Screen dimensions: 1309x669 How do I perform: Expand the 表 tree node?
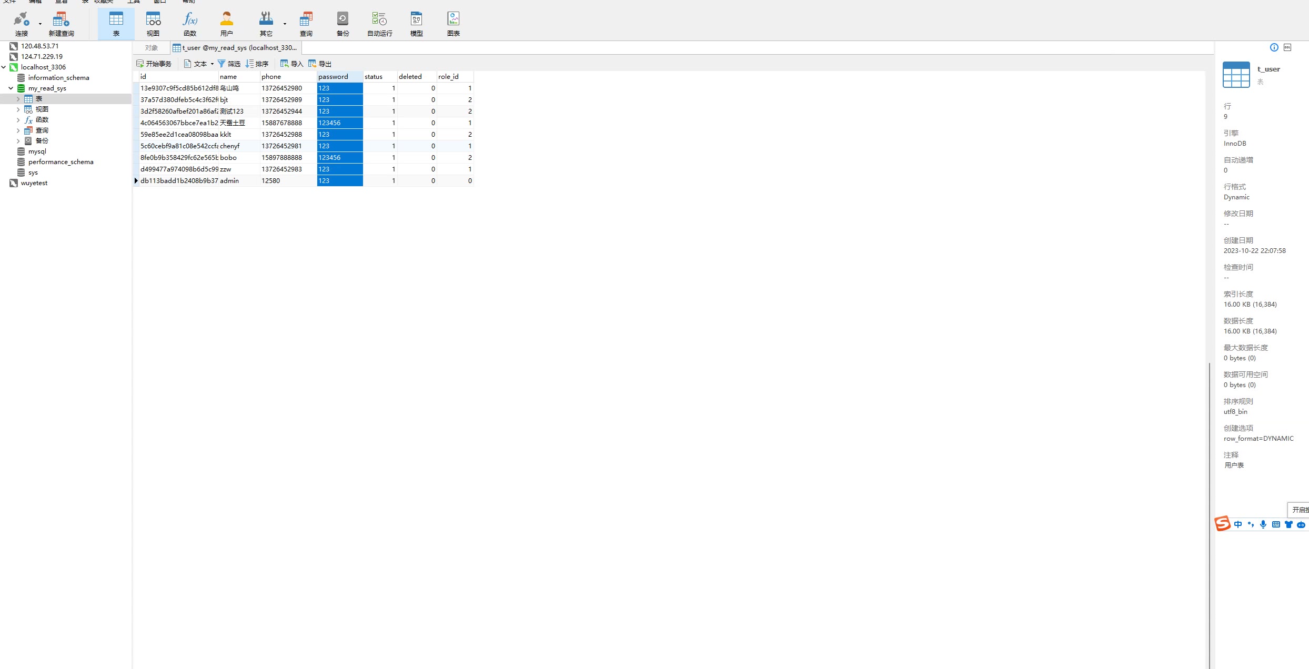click(x=18, y=99)
